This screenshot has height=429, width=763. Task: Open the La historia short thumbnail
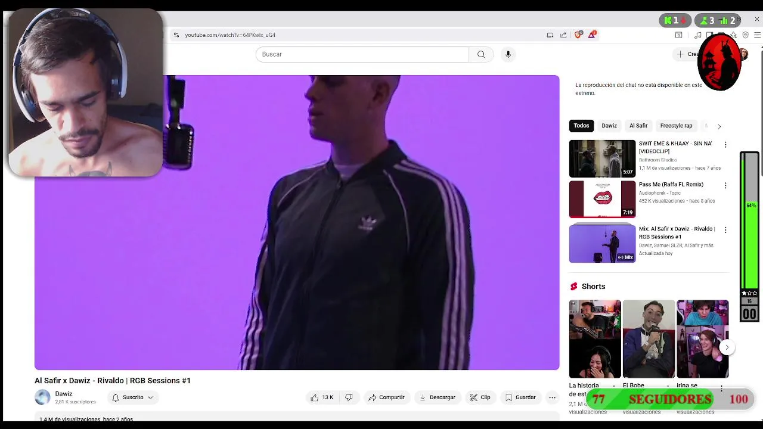[x=595, y=338]
